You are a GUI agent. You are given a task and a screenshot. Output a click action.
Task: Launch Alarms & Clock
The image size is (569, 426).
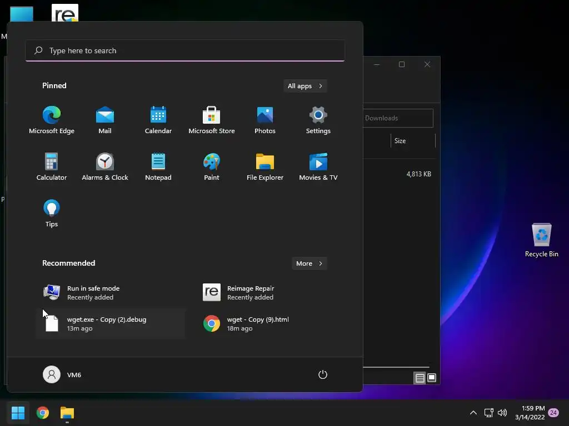coord(105,167)
